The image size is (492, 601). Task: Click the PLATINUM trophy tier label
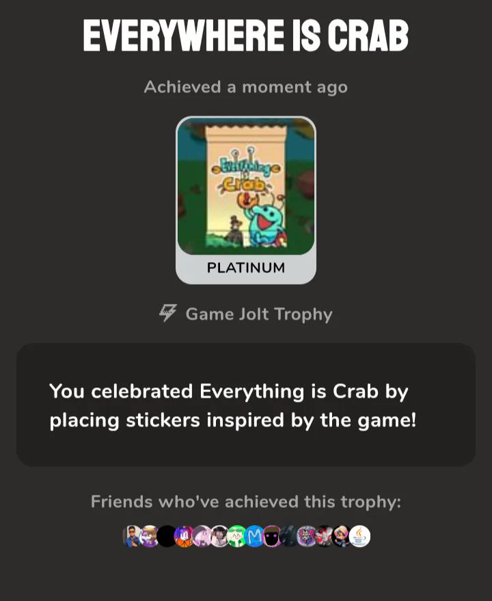coord(246,268)
